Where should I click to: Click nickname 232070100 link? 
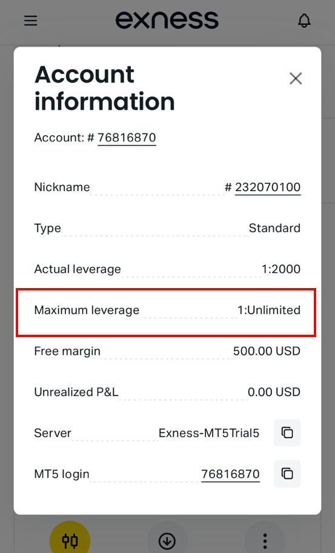click(x=268, y=187)
